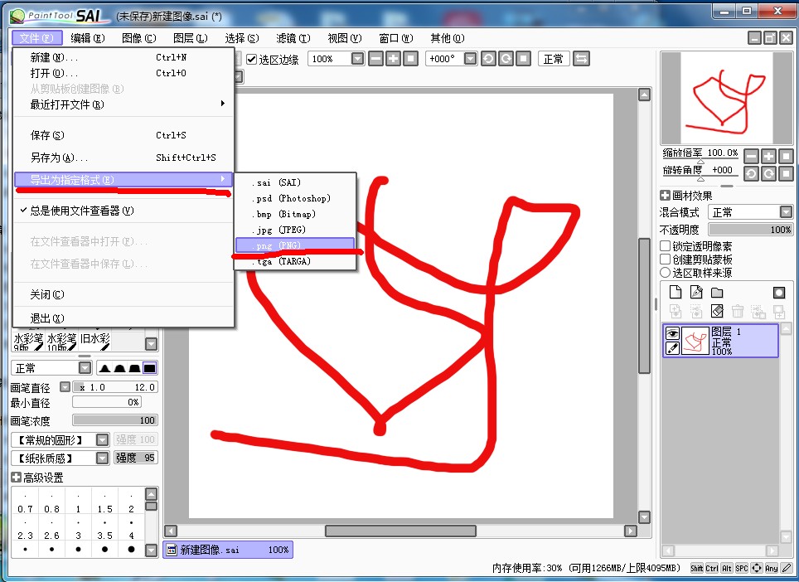
Task: Rotate right in the navigator panel
Action: pyautogui.click(x=768, y=174)
